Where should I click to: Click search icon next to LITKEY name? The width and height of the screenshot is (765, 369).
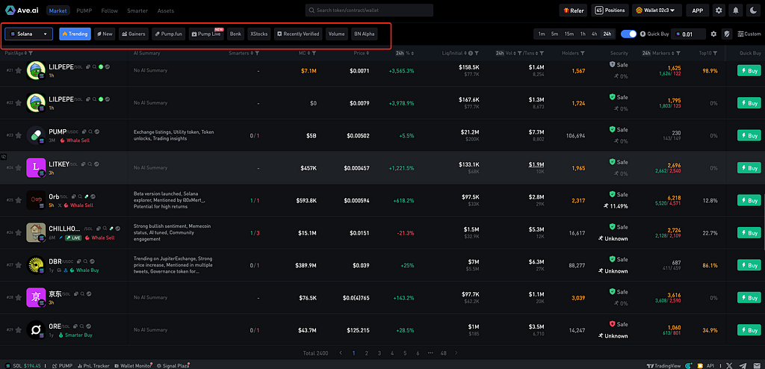click(x=90, y=164)
